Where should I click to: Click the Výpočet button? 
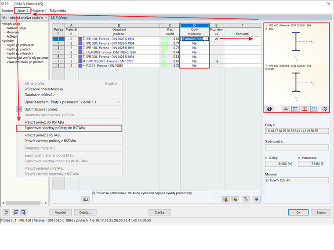60,212
